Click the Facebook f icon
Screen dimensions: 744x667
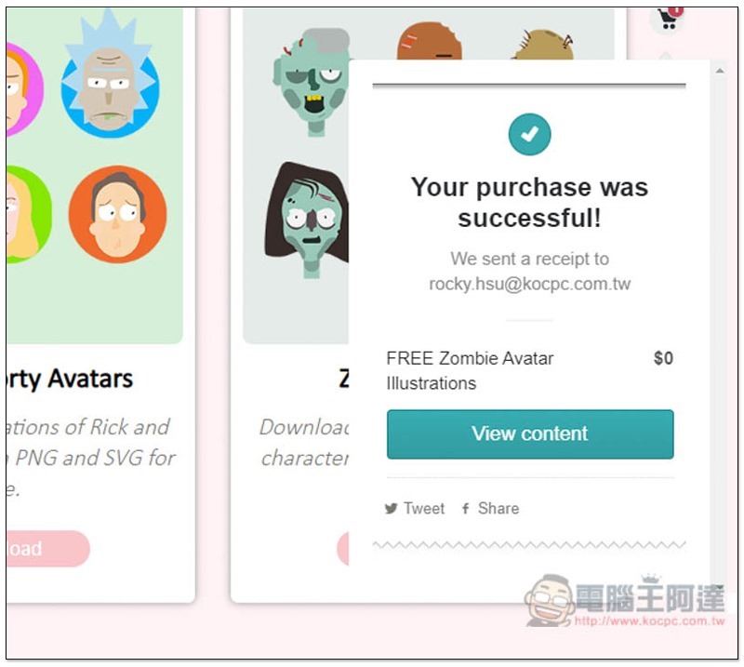[x=466, y=509]
